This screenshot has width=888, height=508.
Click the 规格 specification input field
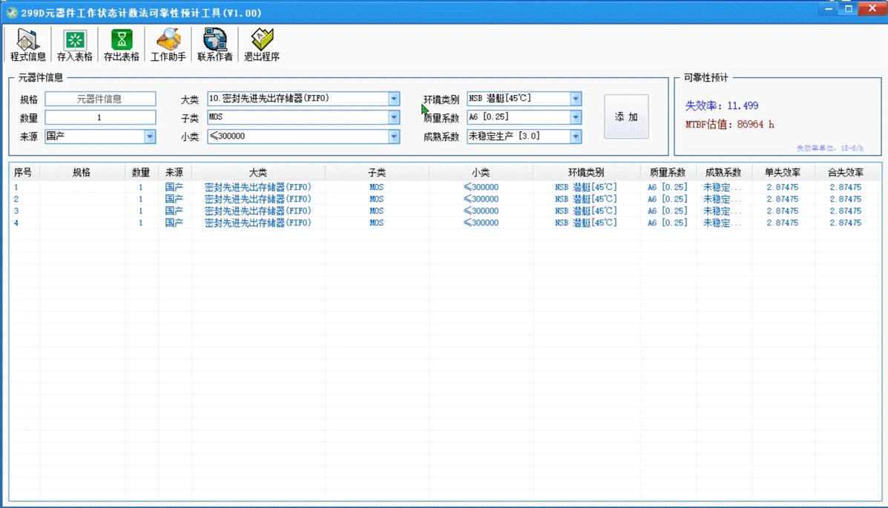[99, 98]
